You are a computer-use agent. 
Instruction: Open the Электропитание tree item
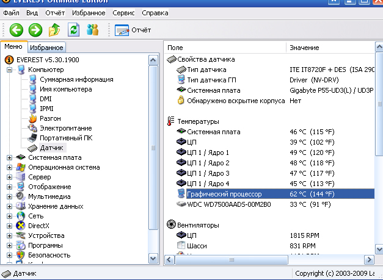pos(65,128)
